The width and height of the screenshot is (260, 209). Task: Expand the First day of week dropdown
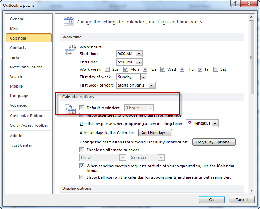pyautogui.click(x=144, y=77)
